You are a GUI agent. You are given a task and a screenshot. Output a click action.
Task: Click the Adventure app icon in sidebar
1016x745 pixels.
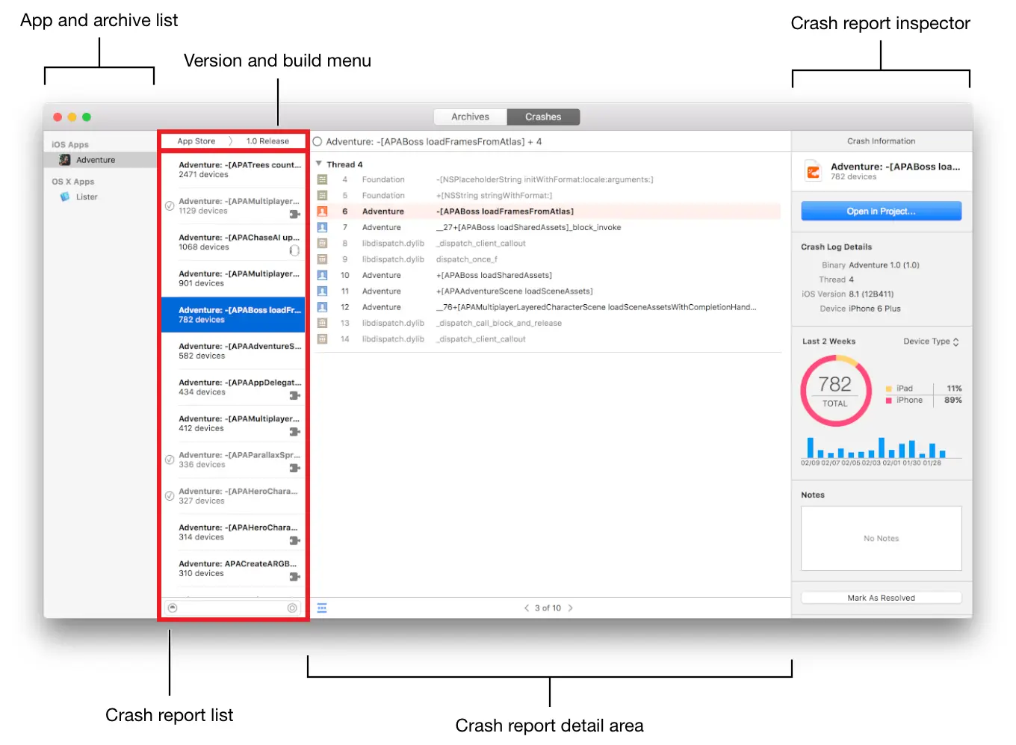click(x=65, y=160)
